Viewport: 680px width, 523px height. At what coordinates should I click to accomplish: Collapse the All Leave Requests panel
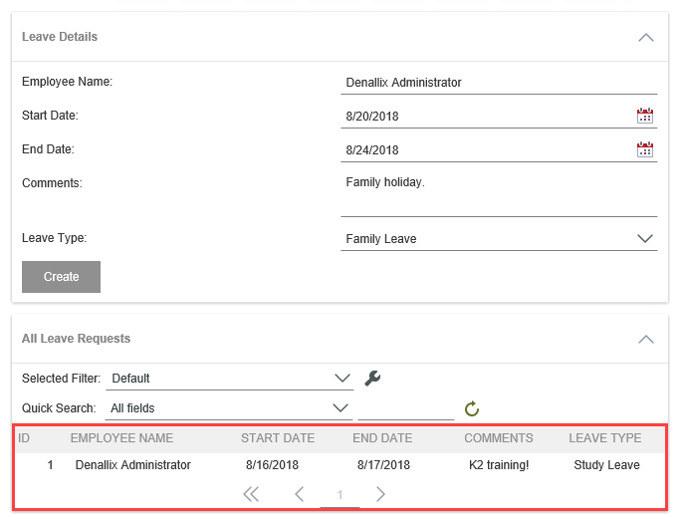(x=645, y=339)
